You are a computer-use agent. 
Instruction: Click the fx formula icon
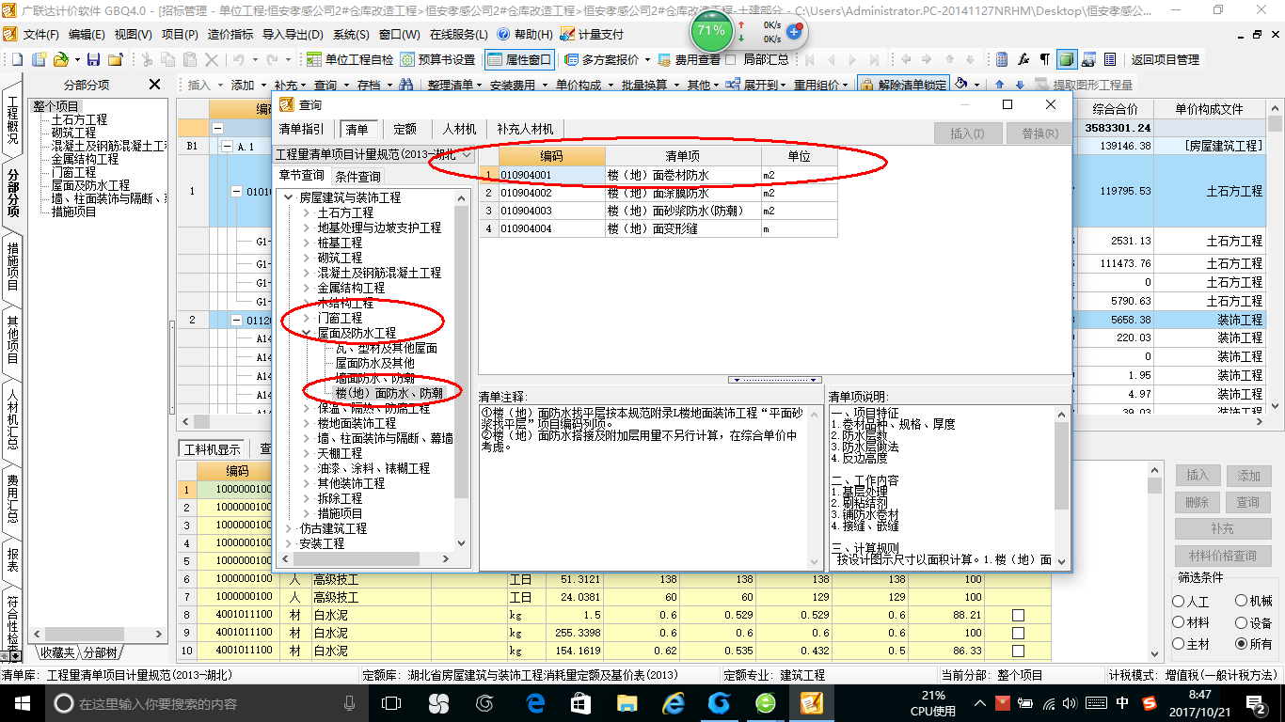coord(1023,59)
